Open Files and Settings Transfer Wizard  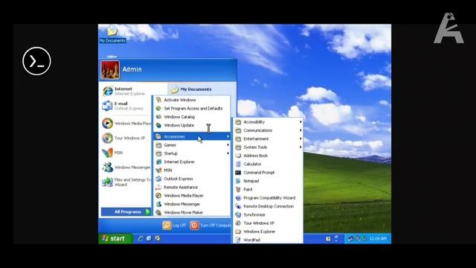pyautogui.click(x=126, y=182)
